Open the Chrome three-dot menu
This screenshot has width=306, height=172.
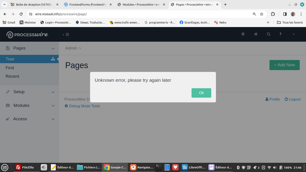pyautogui.click(x=301, y=14)
